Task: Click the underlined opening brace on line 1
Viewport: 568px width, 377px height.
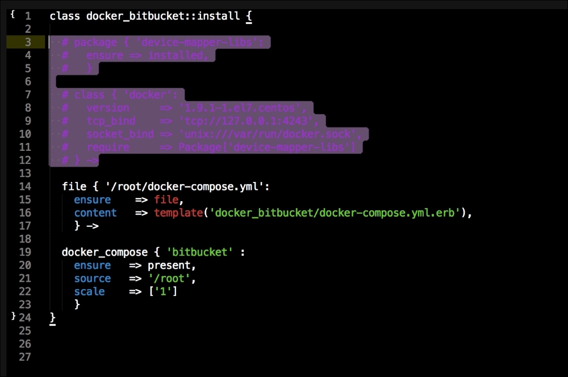Action: click(249, 16)
